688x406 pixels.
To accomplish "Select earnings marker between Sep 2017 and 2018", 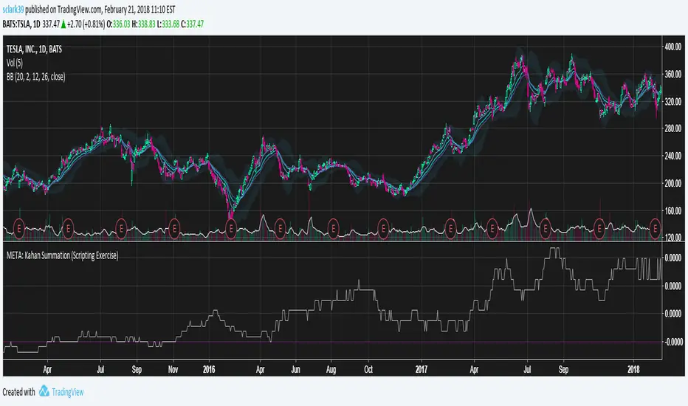I will click(x=599, y=228).
